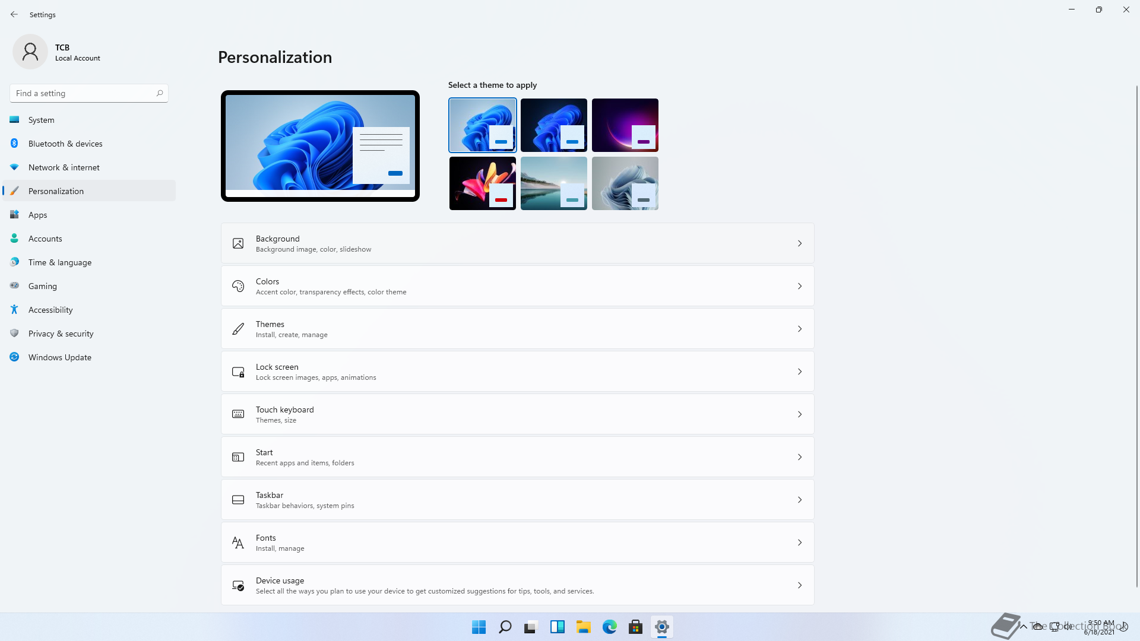This screenshot has width=1140, height=641.
Task: Click the Personalization paintbrush icon in sidebar
Action: coord(14,191)
